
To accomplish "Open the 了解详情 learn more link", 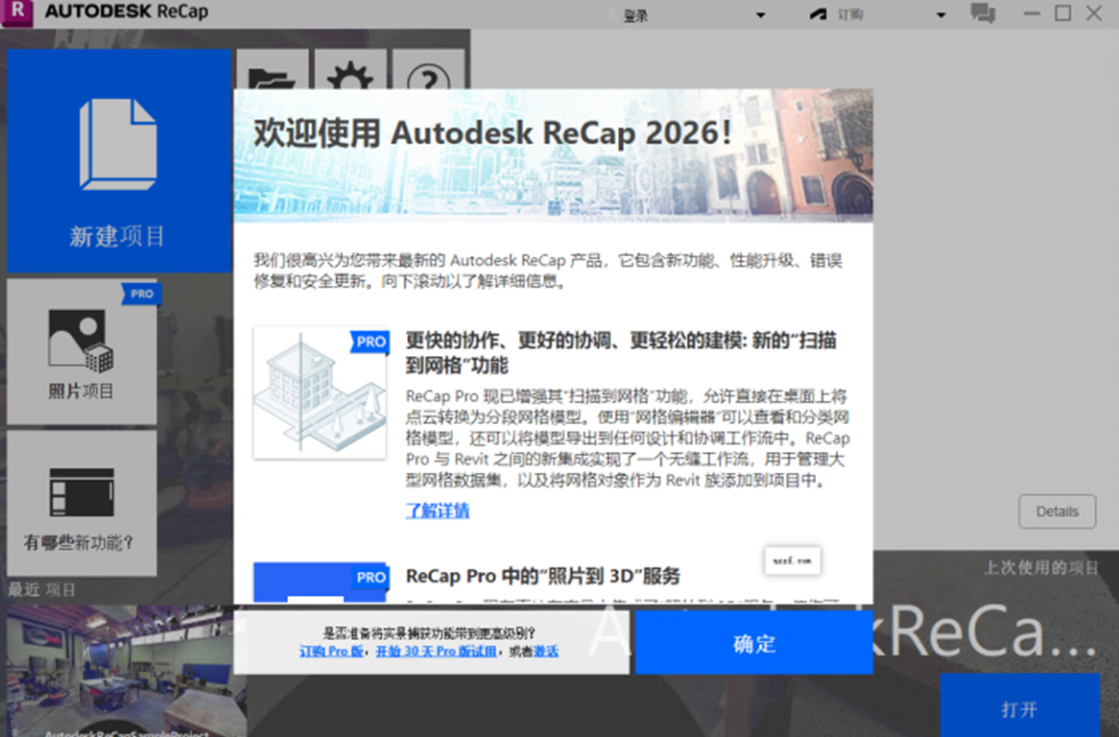I will 438,511.
